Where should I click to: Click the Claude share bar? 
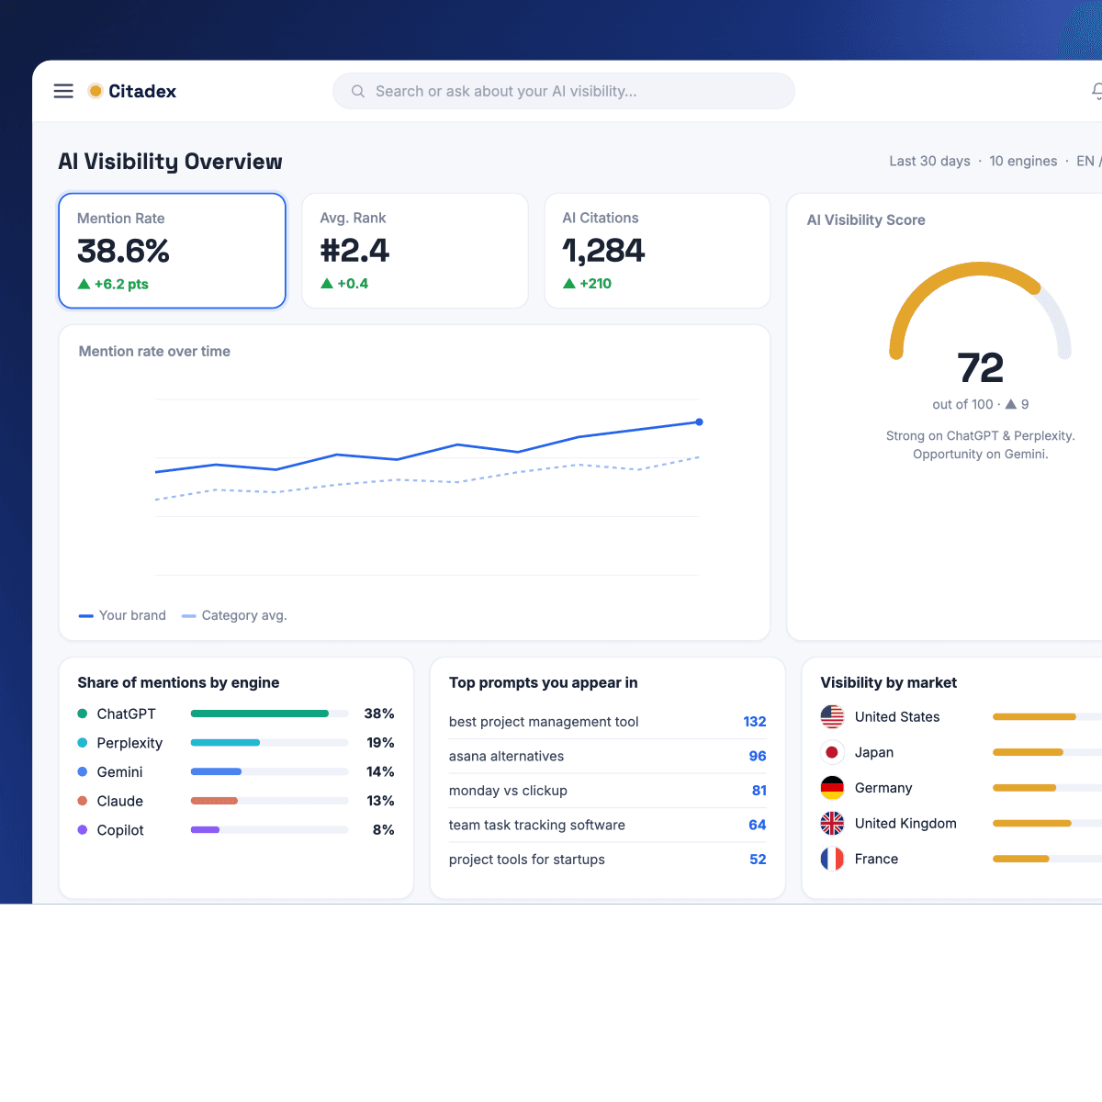269,801
